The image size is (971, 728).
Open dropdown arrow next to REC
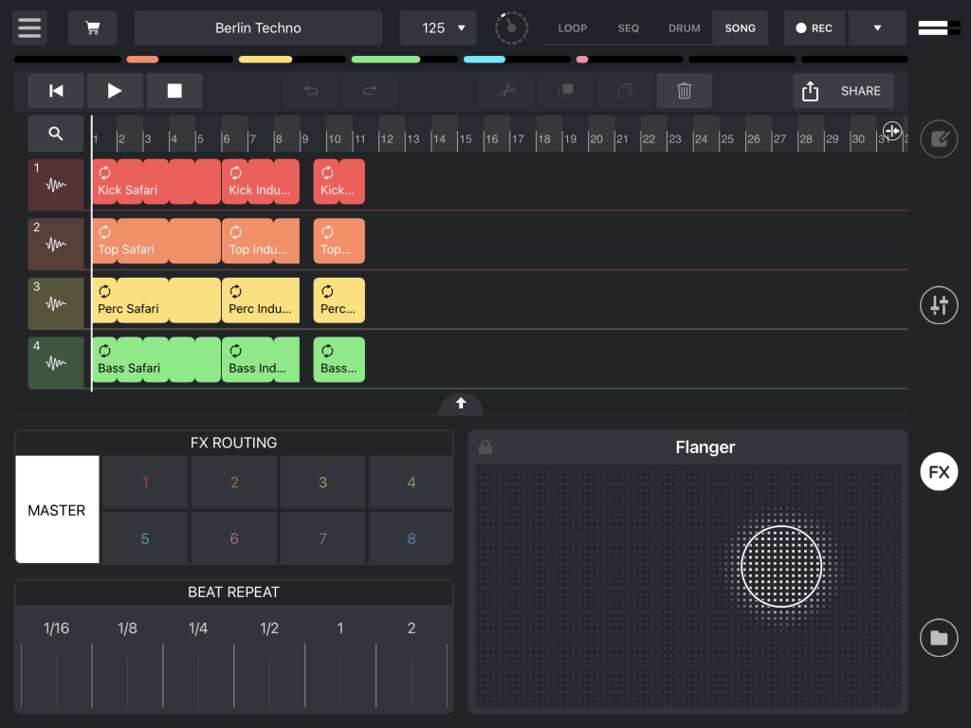pos(877,28)
